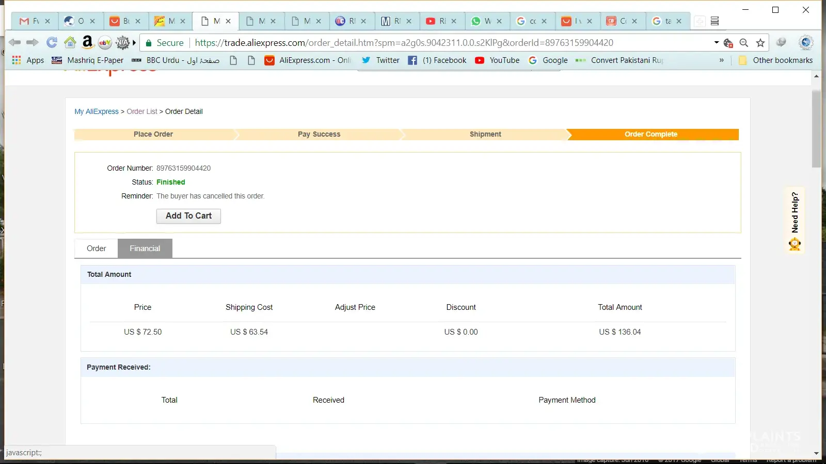Open the browser settings gear icon

[805, 42]
